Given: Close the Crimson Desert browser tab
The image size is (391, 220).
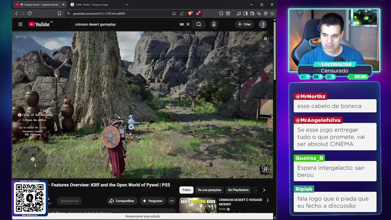Looking at the screenshot, I should (64, 5).
